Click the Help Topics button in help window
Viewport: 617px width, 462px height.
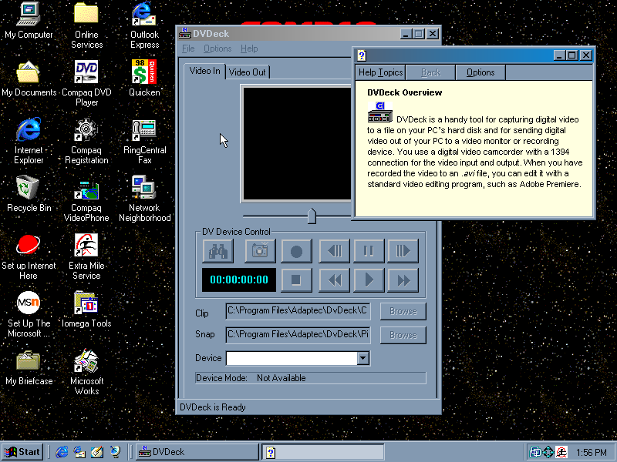380,72
